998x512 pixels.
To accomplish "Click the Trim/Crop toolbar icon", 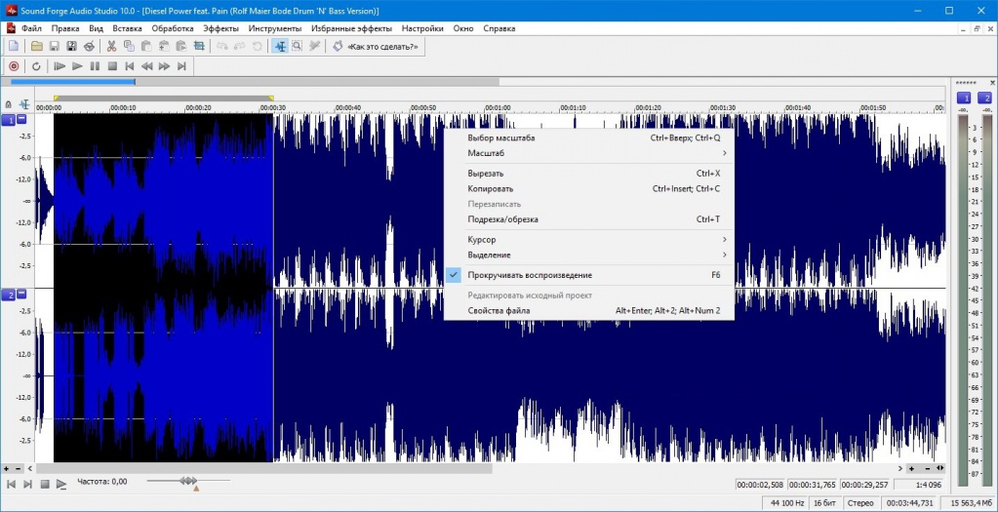I will click(199, 46).
